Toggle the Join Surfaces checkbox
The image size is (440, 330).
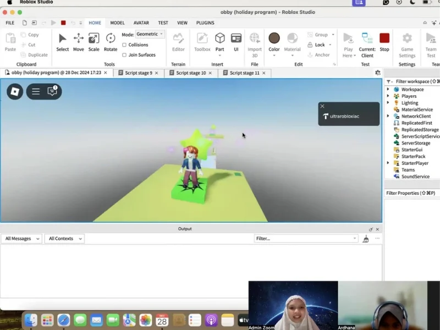click(x=124, y=55)
